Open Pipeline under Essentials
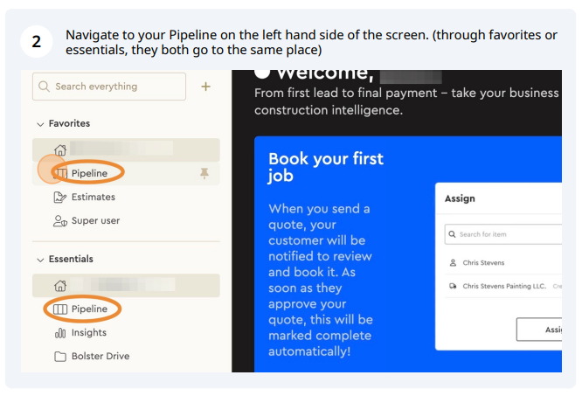The width and height of the screenshot is (582, 396). point(82,309)
